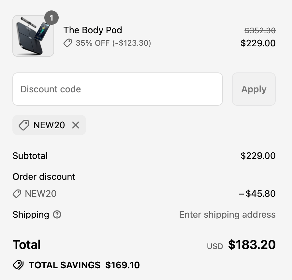Click the 35% OFF discount tag icon
The height and width of the screenshot is (280, 292).
point(67,43)
